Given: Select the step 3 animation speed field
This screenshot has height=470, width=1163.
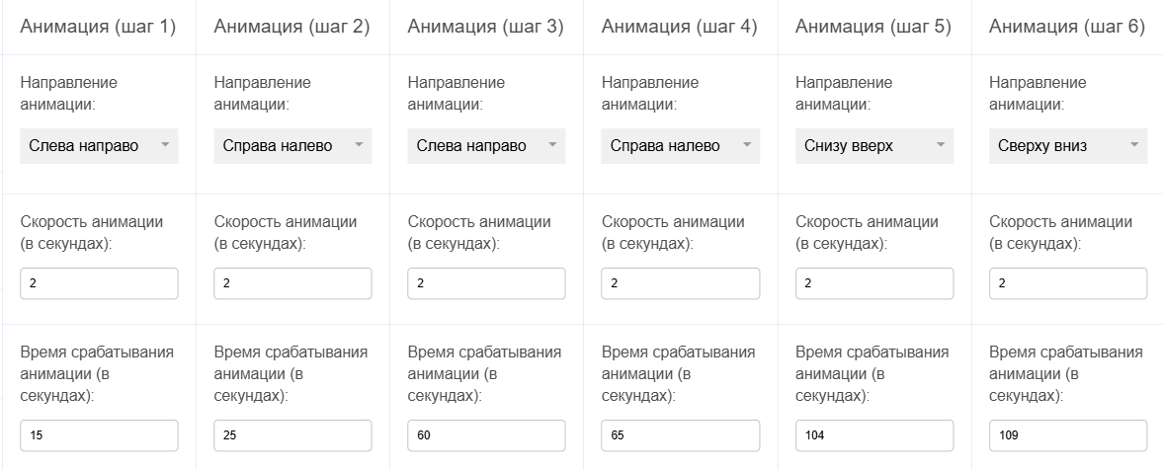Looking at the screenshot, I should pos(486,283).
